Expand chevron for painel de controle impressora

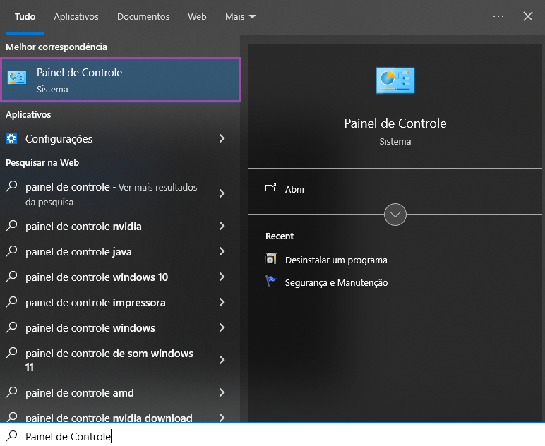(x=222, y=302)
